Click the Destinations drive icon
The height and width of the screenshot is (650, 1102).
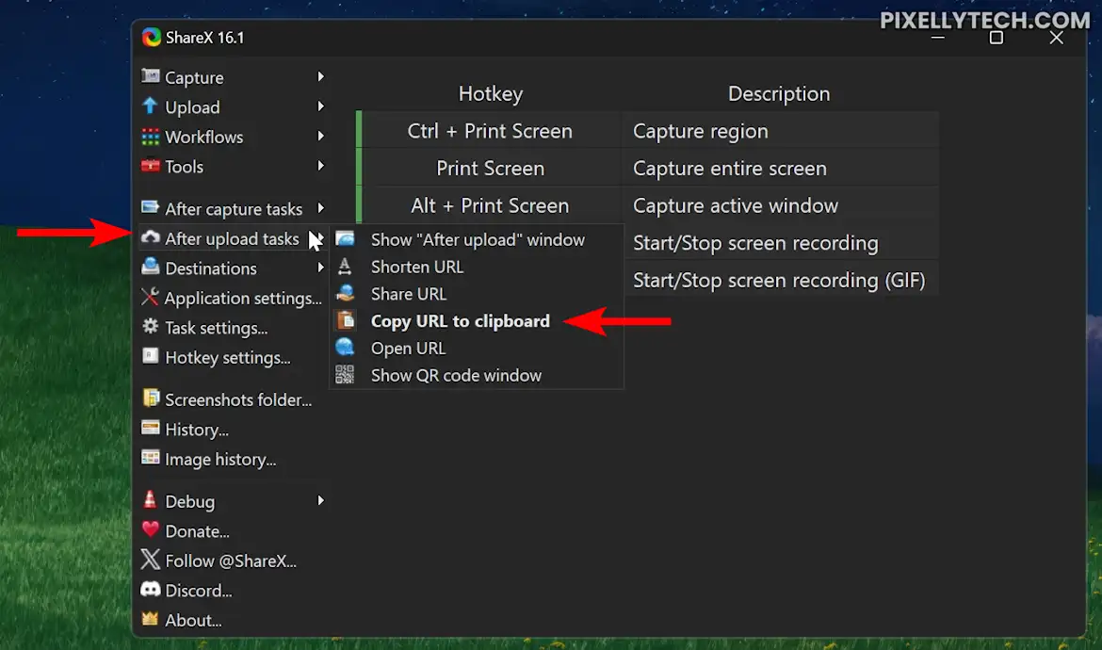[x=150, y=267]
